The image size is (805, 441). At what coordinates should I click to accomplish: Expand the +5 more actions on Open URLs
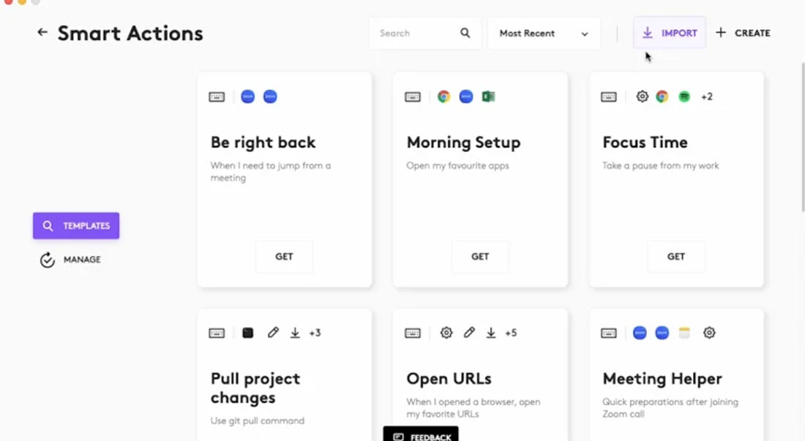point(511,333)
